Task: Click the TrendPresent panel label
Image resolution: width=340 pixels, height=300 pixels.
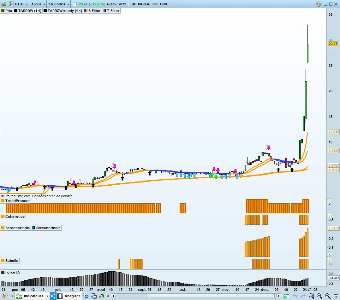Action: 17,201
